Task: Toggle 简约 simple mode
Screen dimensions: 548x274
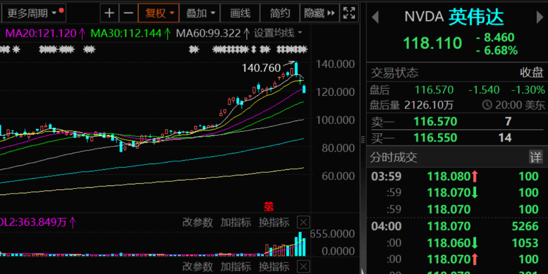Action: (280, 13)
